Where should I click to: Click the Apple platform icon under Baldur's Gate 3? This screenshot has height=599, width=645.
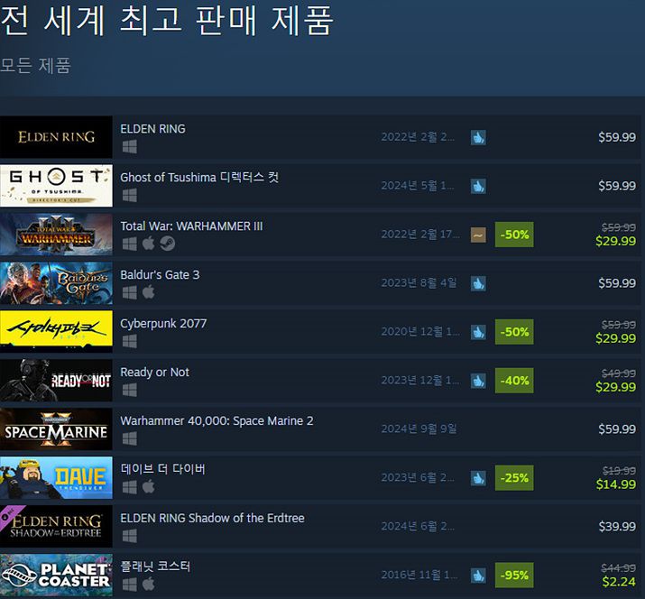coord(149,292)
